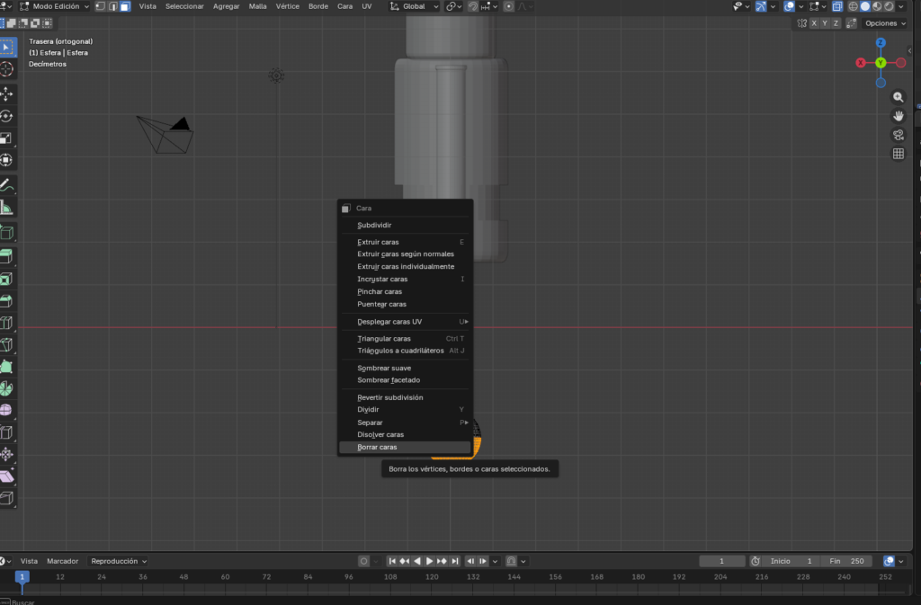Switch to face select mode
This screenshot has height=605, width=921.
point(125,6)
